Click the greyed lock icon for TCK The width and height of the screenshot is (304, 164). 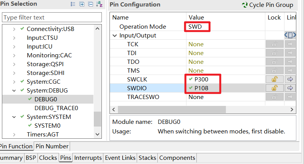275,44
